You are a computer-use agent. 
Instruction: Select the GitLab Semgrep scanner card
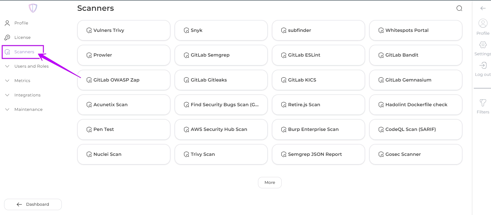coord(221,55)
